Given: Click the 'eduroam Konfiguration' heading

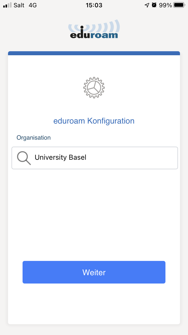Looking at the screenshot, I should pyautogui.click(x=94, y=121).
